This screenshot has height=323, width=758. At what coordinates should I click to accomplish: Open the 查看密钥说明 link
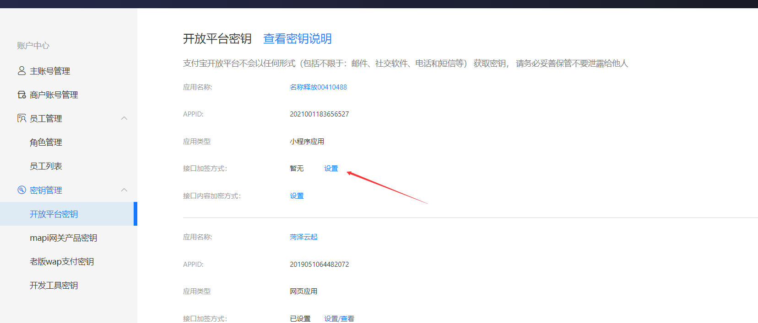(x=298, y=39)
